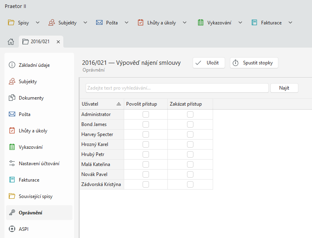Viewport: 312px width, 238px height.
Task: Open Dokumenty icon in the sidebar
Action: [12, 98]
